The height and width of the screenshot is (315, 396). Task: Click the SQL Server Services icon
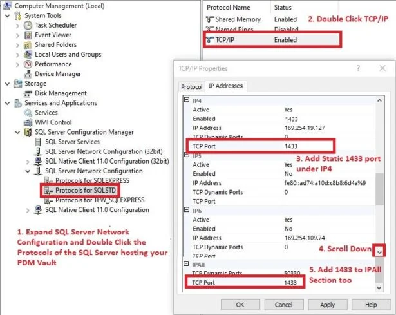point(38,142)
